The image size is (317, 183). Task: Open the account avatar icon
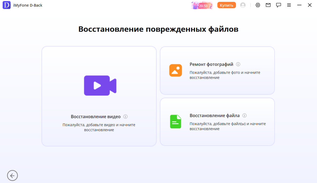243,5
